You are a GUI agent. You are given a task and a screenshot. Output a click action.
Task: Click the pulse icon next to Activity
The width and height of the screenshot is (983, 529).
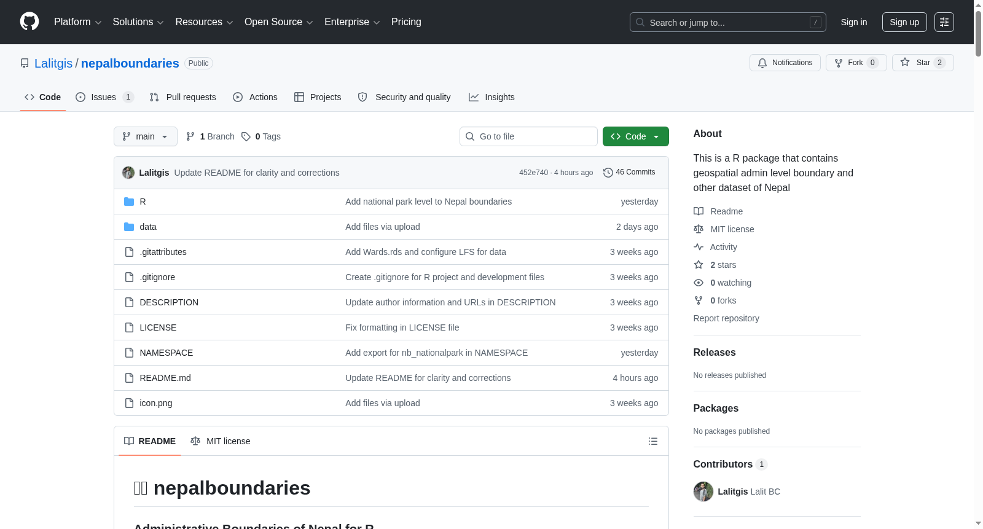699,247
